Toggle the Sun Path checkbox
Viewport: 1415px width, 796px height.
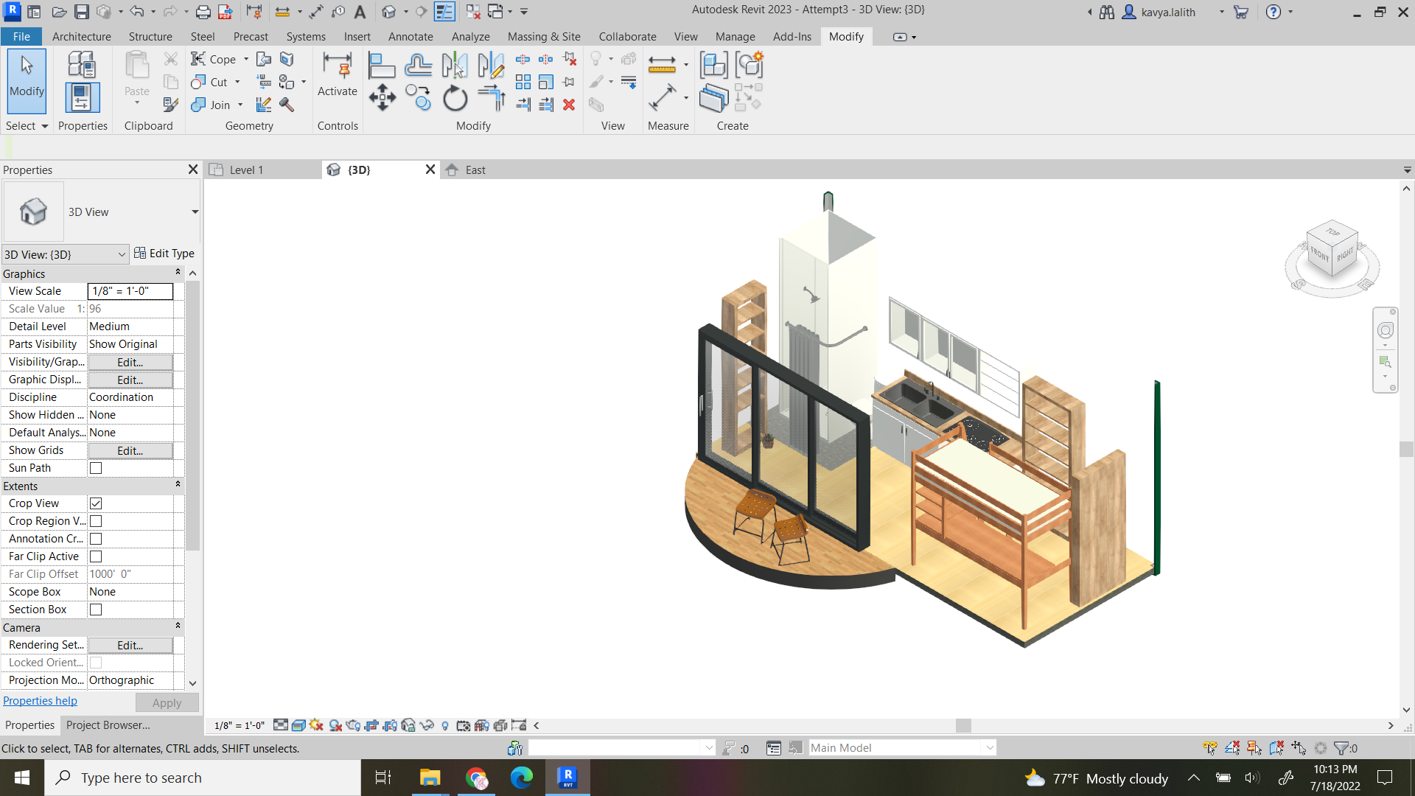96,467
